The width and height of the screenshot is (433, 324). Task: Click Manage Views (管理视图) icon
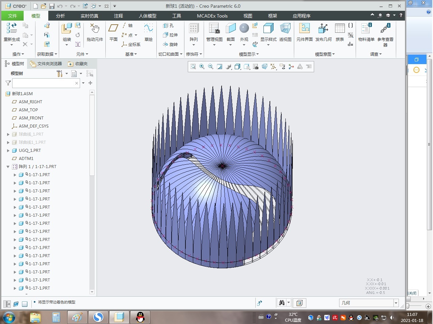click(x=214, y=29)
